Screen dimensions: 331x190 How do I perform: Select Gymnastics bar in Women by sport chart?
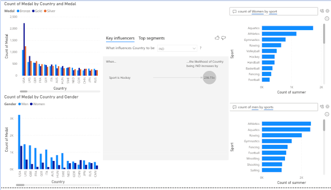coord(274,39)
